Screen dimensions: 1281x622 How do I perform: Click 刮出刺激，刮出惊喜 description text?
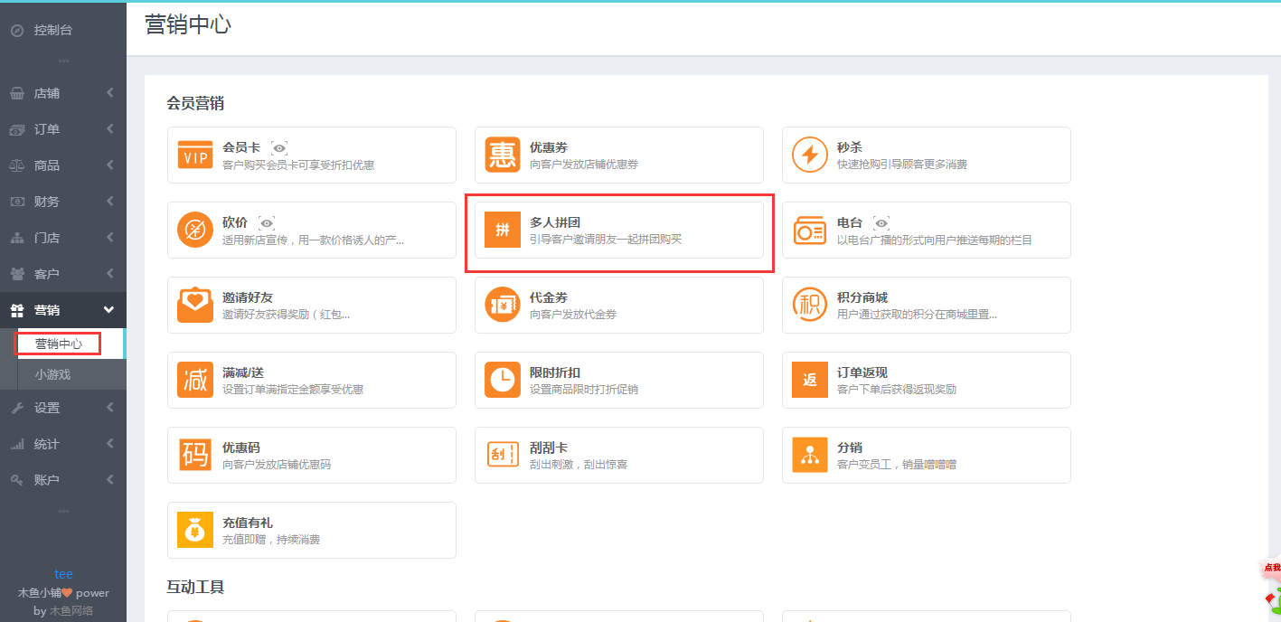coord(579,465)
